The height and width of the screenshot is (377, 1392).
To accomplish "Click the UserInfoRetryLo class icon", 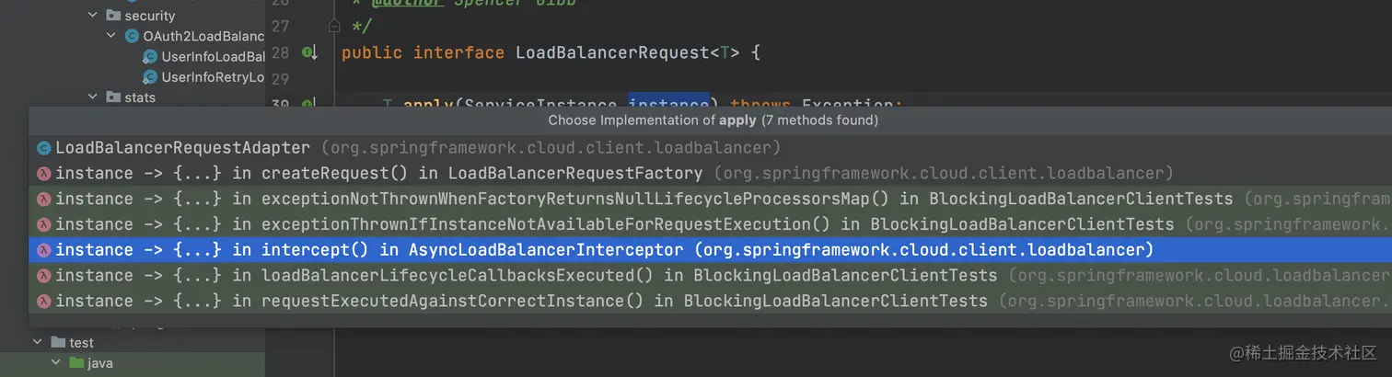I will click(x=150, y=76).
